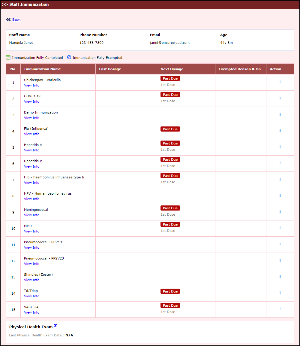Click the three-dot icon for MMR row
This screenshot has width=300, height=346.
(280, 228)
